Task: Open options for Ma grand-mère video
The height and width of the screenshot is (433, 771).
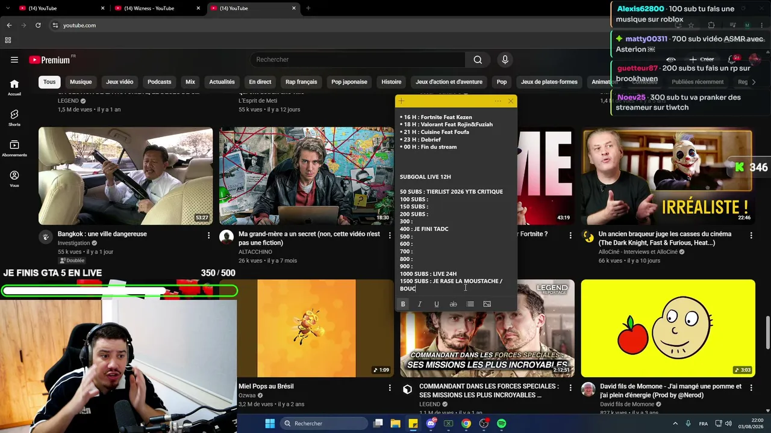Action: (x=390, y=235)
